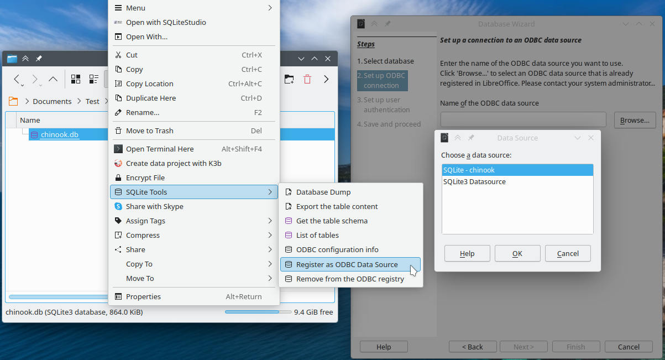Click ODBC configuration info icon

(x=288, y=249)
